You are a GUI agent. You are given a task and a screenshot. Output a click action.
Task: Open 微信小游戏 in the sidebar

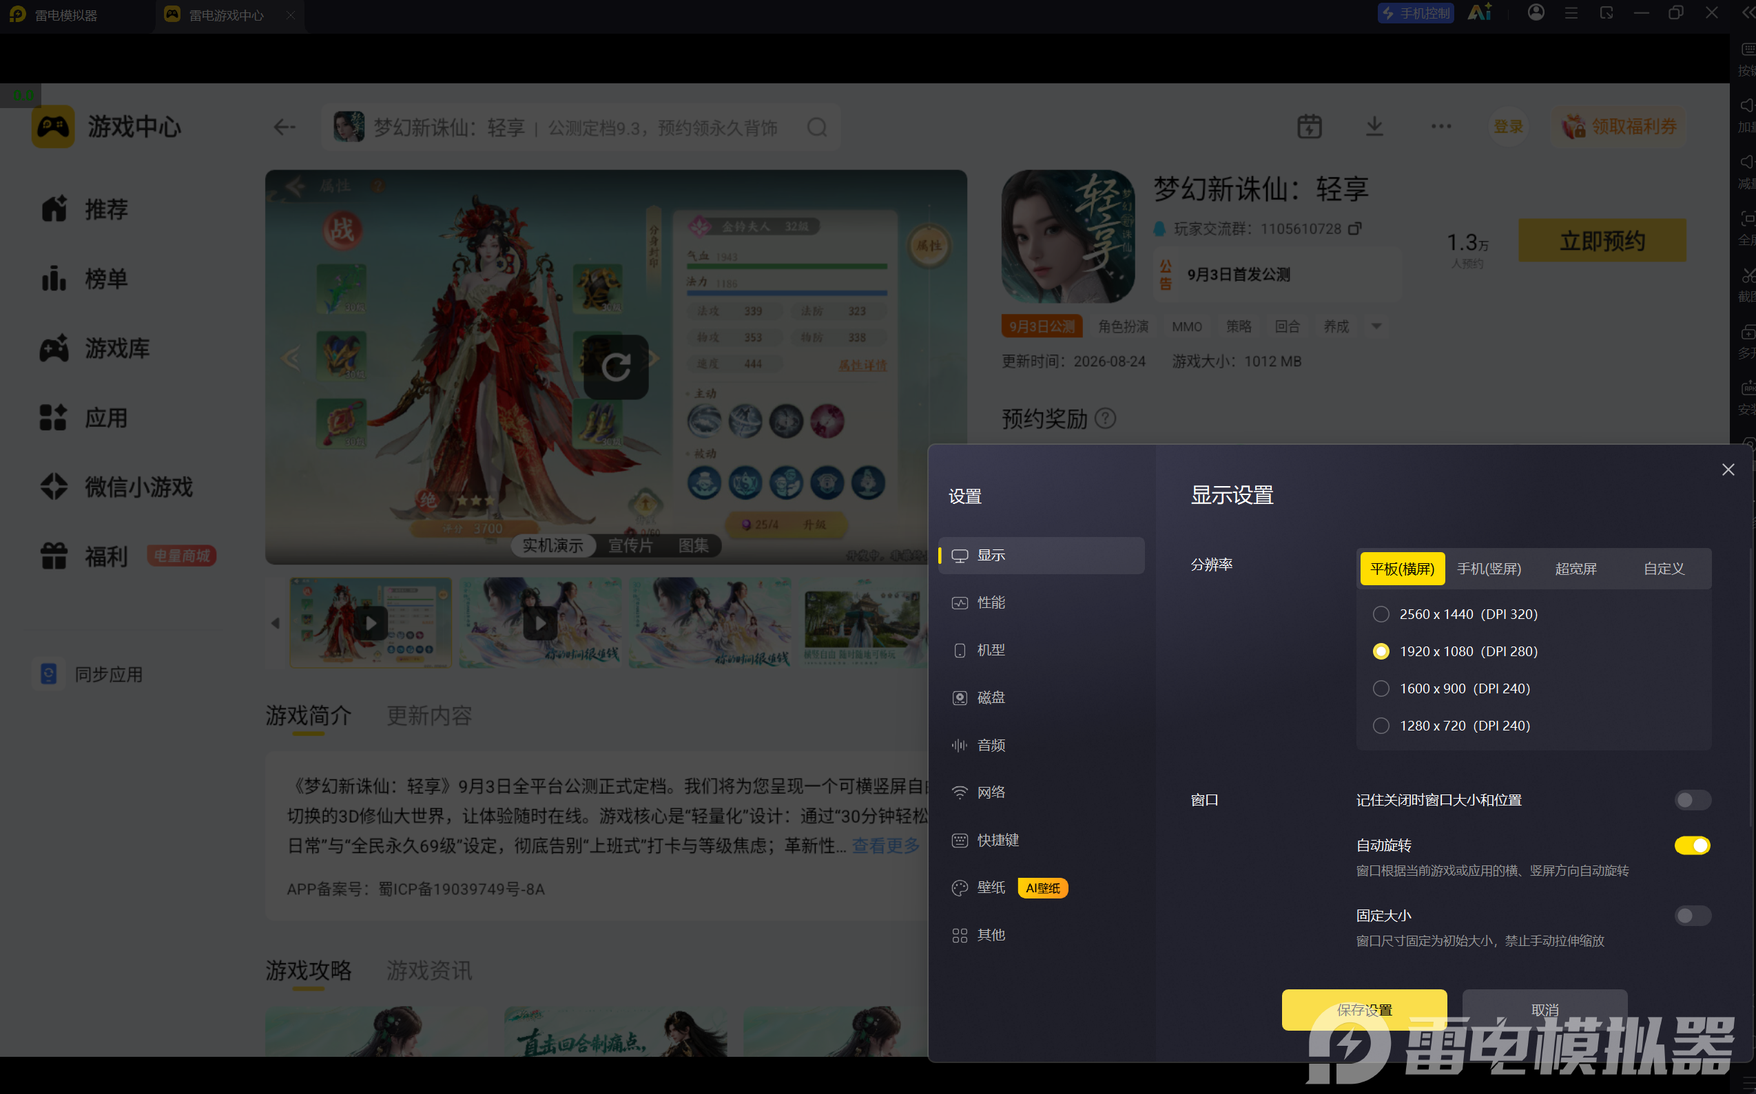[x=116, y=487]
